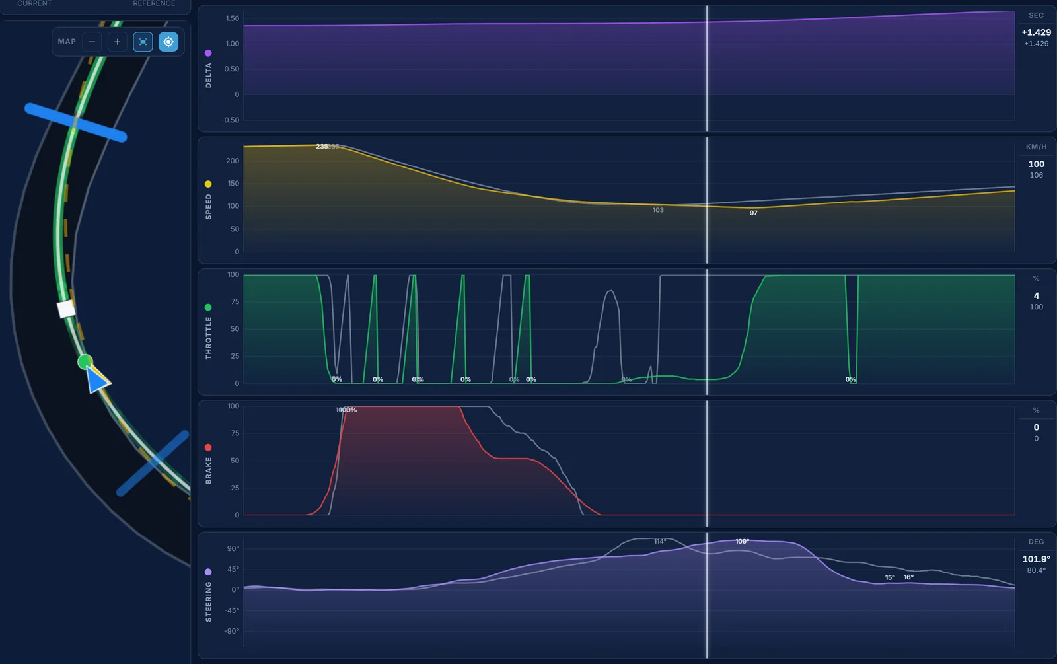Click the 235 peak speed label
Image resolution: width=1057 pixels, height=664 pixels.
(322, 147)
